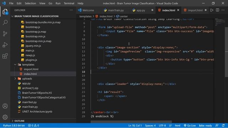The width and height of the screenshot is (228, 128).
Task: Click index.html in the breadcrumb
Action: click(106, 16)
